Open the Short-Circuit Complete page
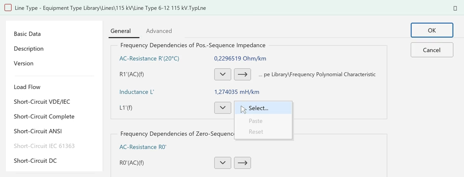 pyautogui.click(x=44, y=117)
